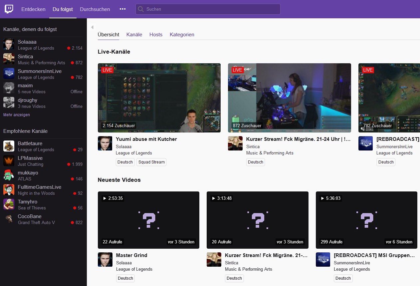
Task: Click SummonersInnLive avatar beside live REBROADCAST
Action: 365,143
